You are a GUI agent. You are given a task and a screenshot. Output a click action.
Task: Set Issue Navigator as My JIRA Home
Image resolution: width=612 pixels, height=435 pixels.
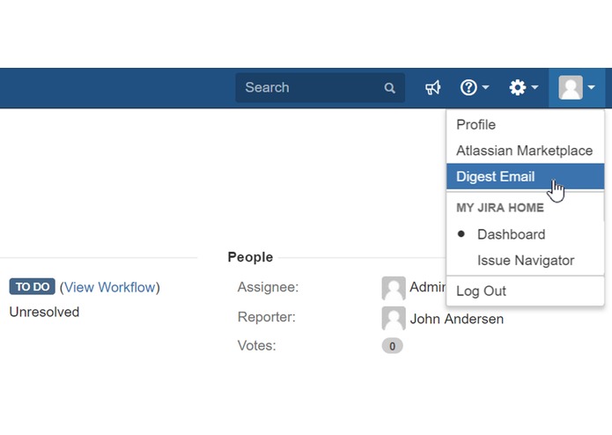point(526,261)
